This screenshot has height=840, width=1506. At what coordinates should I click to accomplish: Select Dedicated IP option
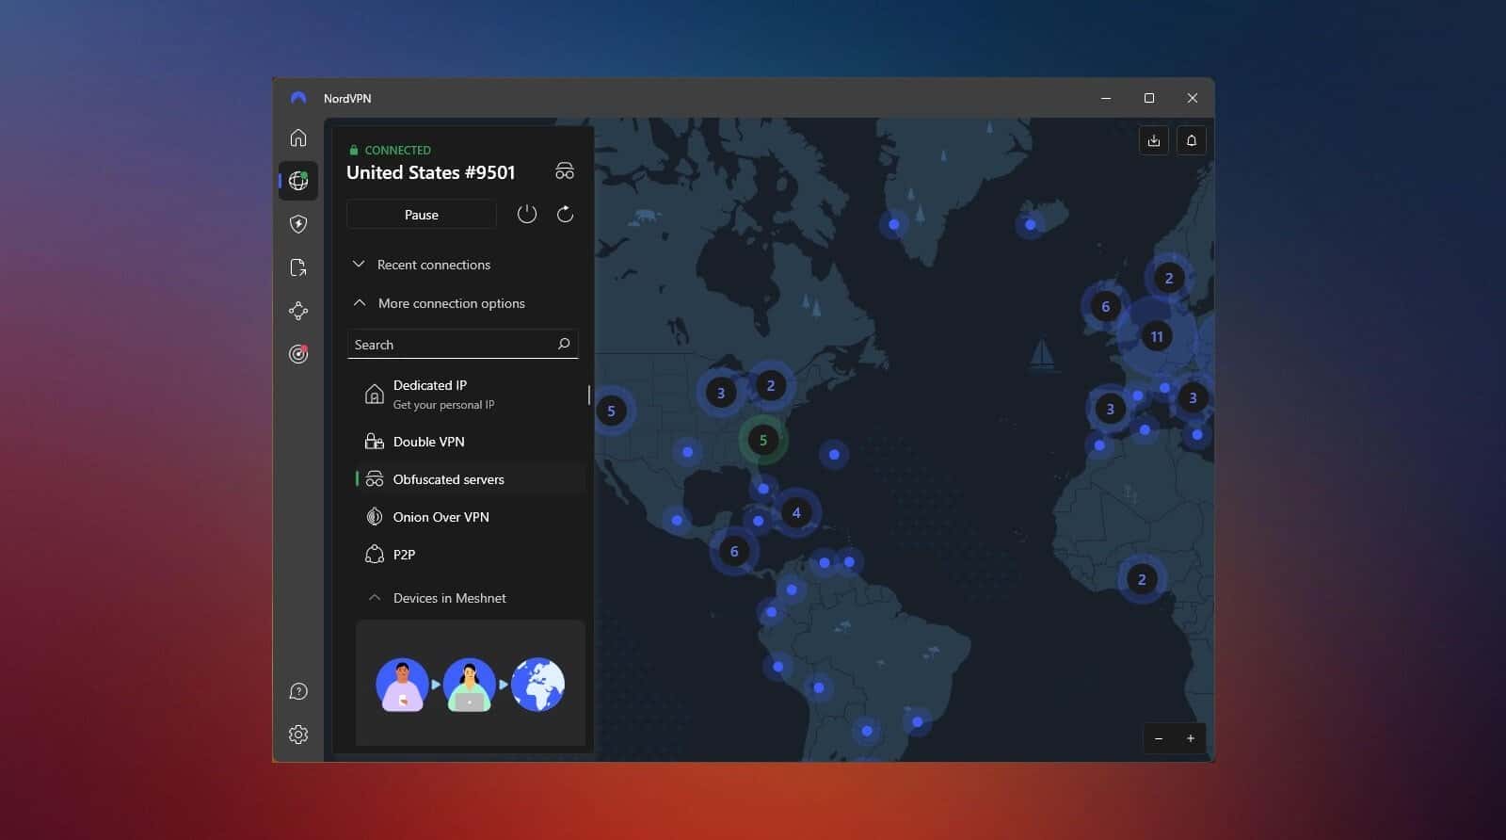471,394
